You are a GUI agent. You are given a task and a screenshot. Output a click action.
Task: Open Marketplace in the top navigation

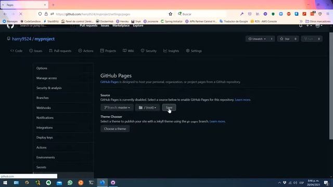coord(121,25)
